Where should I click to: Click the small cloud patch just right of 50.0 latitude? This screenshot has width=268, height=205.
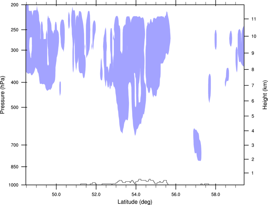[x=60, y=88]
